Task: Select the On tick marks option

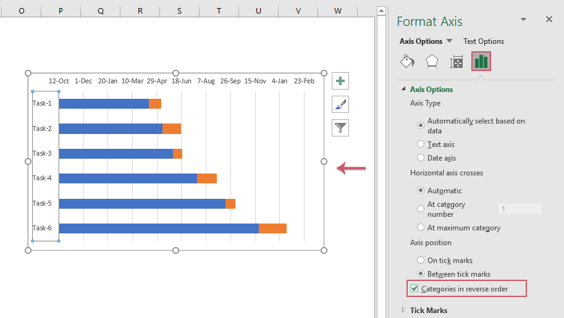Action: pos(421,261)
